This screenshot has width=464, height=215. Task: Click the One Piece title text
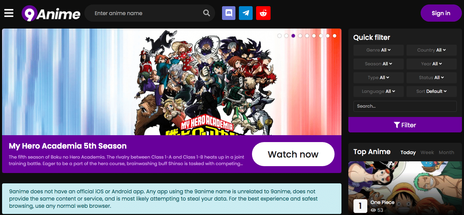(382, 202)
